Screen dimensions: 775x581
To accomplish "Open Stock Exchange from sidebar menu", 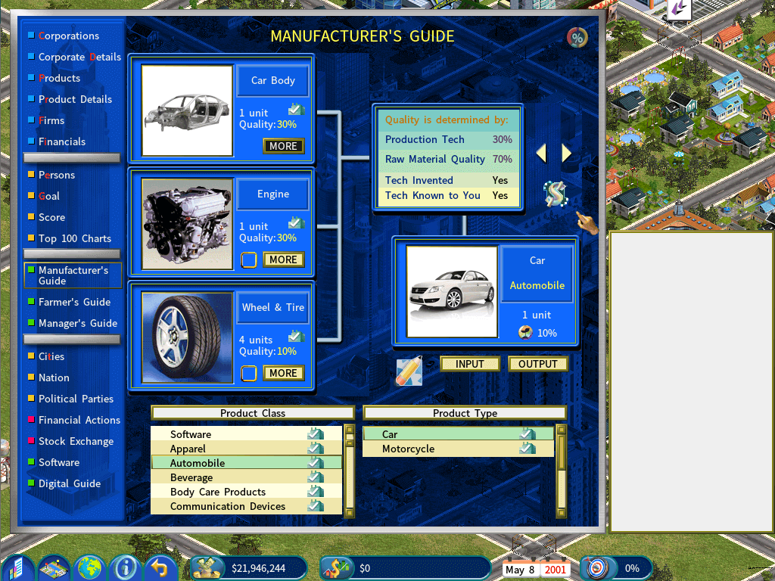I will [76, 441].
